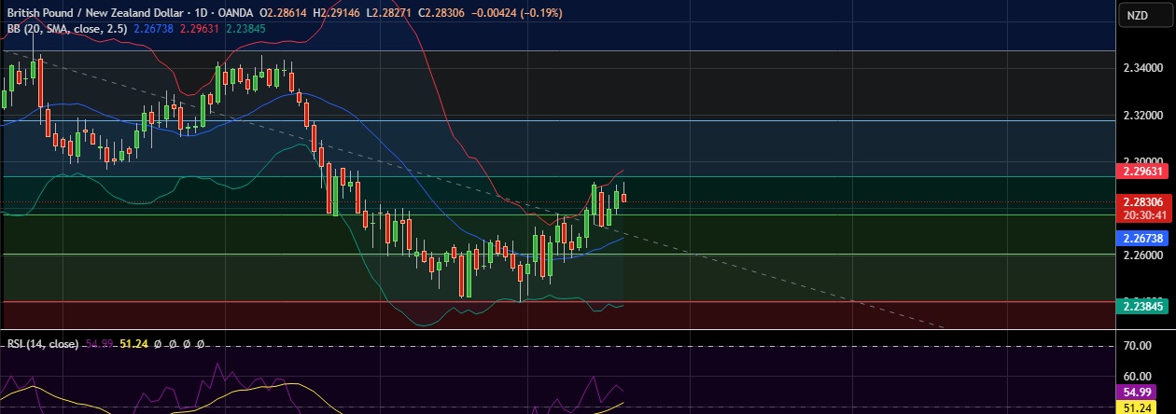This screenshot has width=1176, height=414.
Task: Click the open price O2.28614
Action: click(x=285, y=12)
